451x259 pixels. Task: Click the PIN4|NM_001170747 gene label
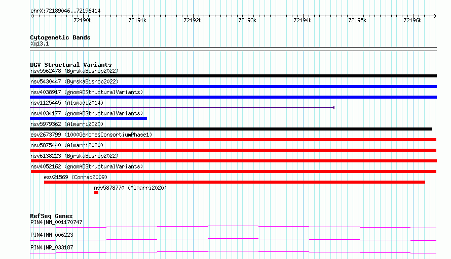point(56,222)
